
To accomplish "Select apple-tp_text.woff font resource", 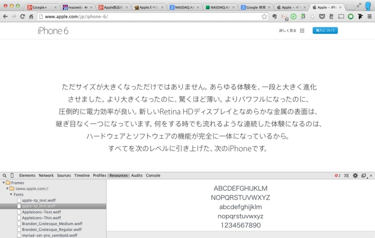I will coord(39,200).
